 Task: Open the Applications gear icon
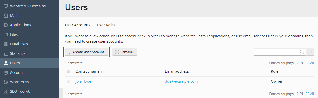point(6,25)
